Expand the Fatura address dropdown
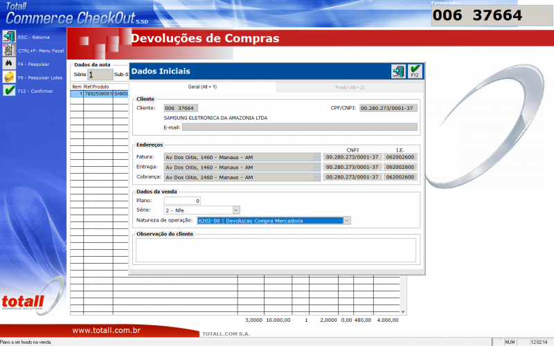Viewport: 554px width, 346px height. [318, 157]
